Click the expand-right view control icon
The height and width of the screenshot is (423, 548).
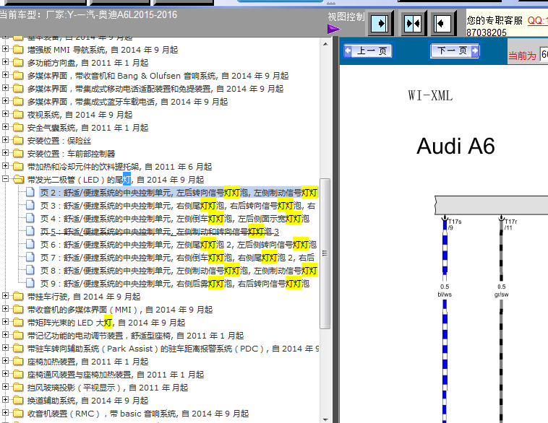[380, 23]
